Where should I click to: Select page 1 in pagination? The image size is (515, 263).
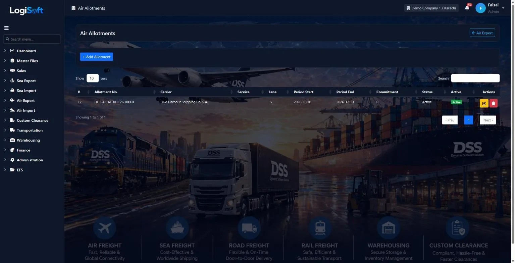(x=469, y=120)
